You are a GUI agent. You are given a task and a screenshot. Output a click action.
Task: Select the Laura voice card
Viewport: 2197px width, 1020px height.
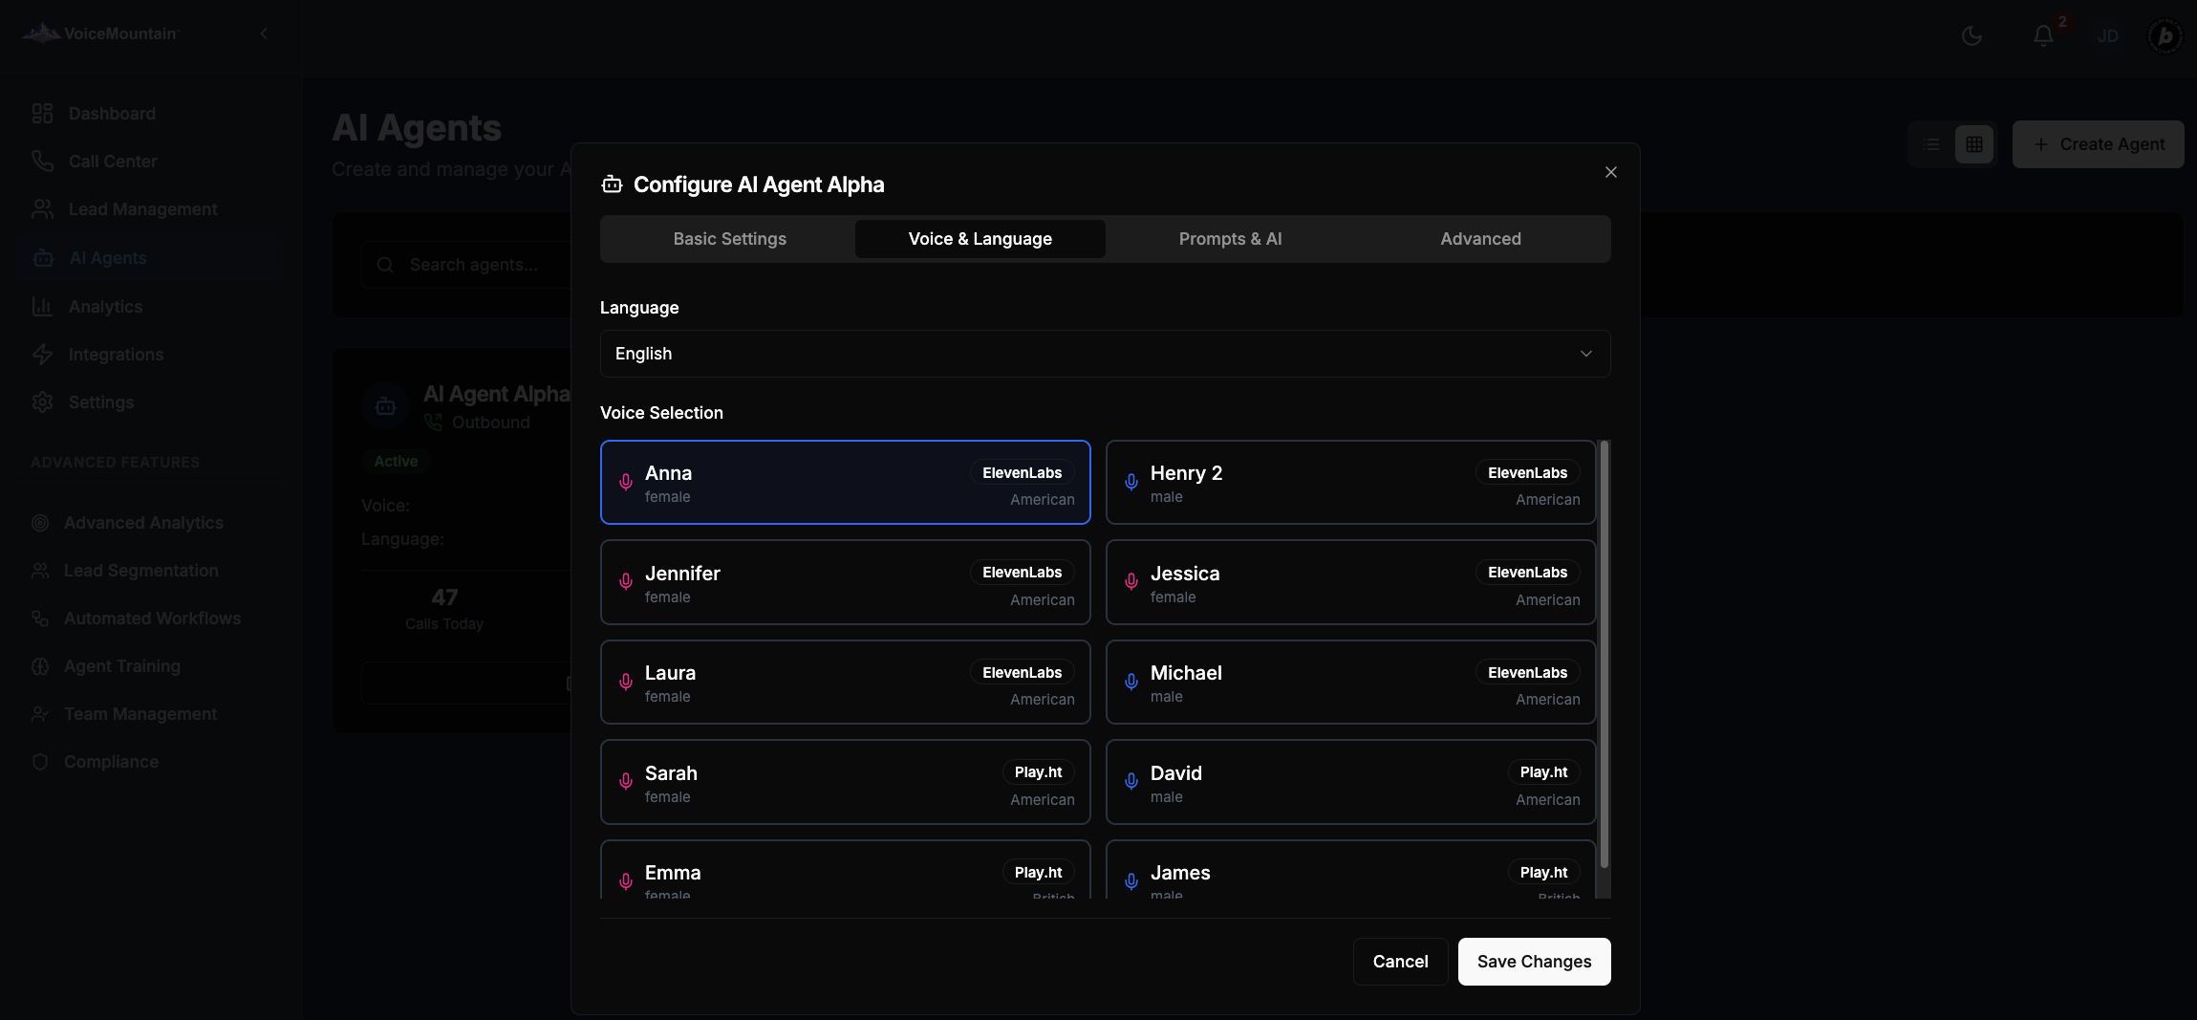(846, 682)
